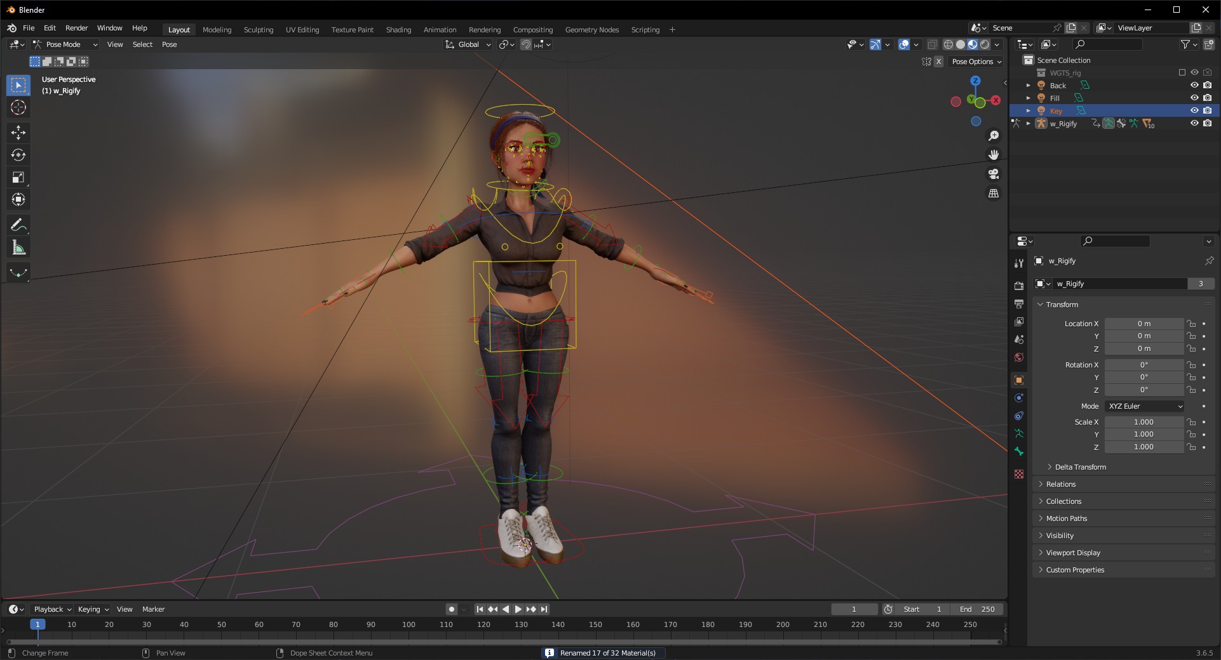Open the File menu
This screenshot has height=660, width=1221.
click(x=29, y=28)
